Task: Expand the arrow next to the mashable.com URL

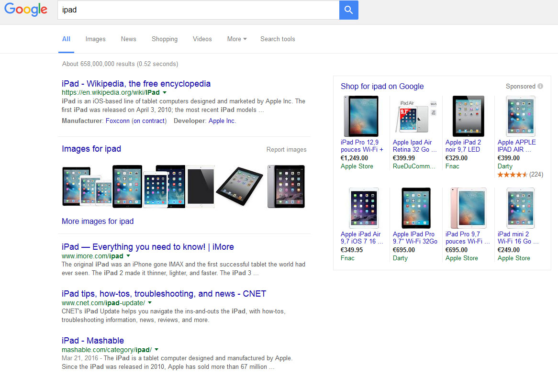Action: tap(156, 350)
